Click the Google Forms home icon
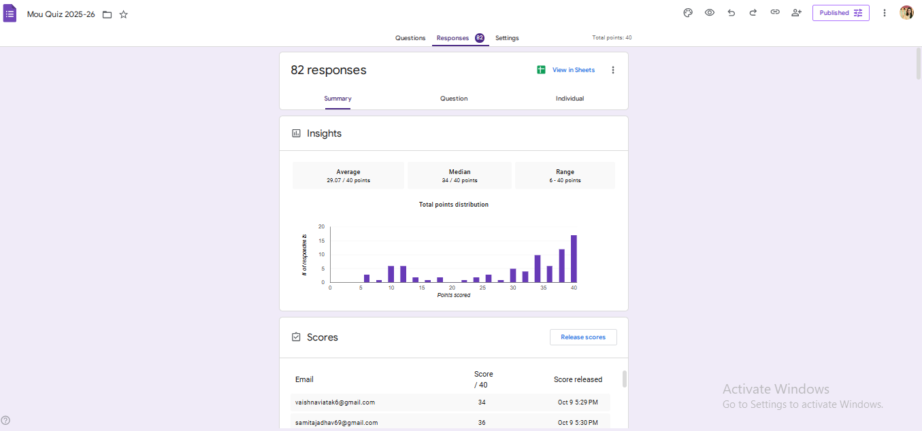The width and height of the screenshot is (922, 431). coord(10,14)
